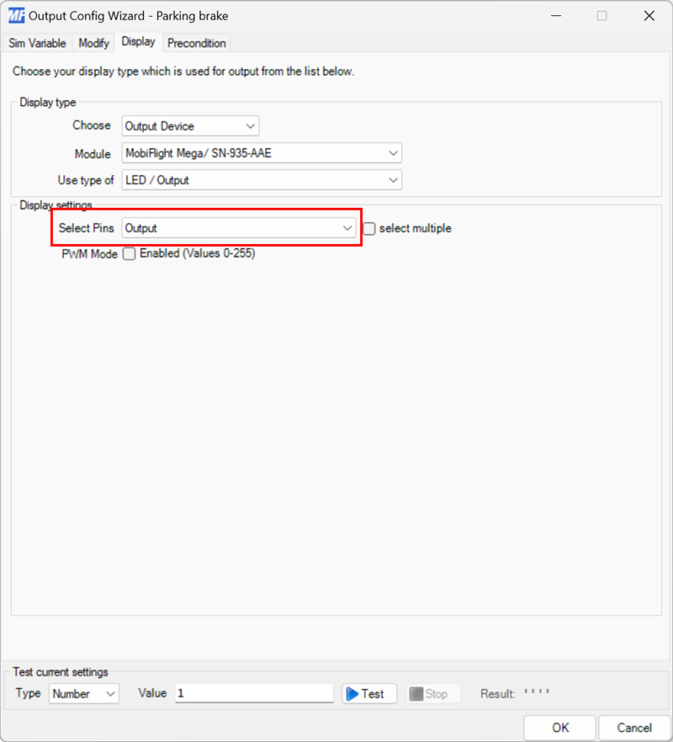Screen dimensions: 673x742
Task: Click the Use type of dropdown arrow
Action: [392, 180]
